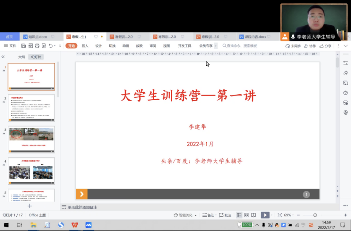The image size is (351, 231).
Task: Collapse the ribbon with the chevron
Action: pos(345,46)
